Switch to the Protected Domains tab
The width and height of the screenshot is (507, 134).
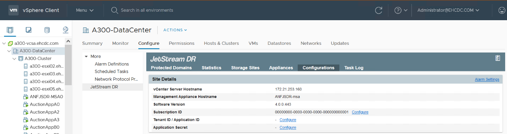(171, 68)
